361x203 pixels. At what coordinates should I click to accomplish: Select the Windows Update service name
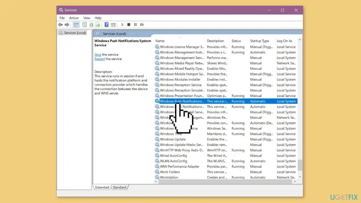click(x=173, y=139)
